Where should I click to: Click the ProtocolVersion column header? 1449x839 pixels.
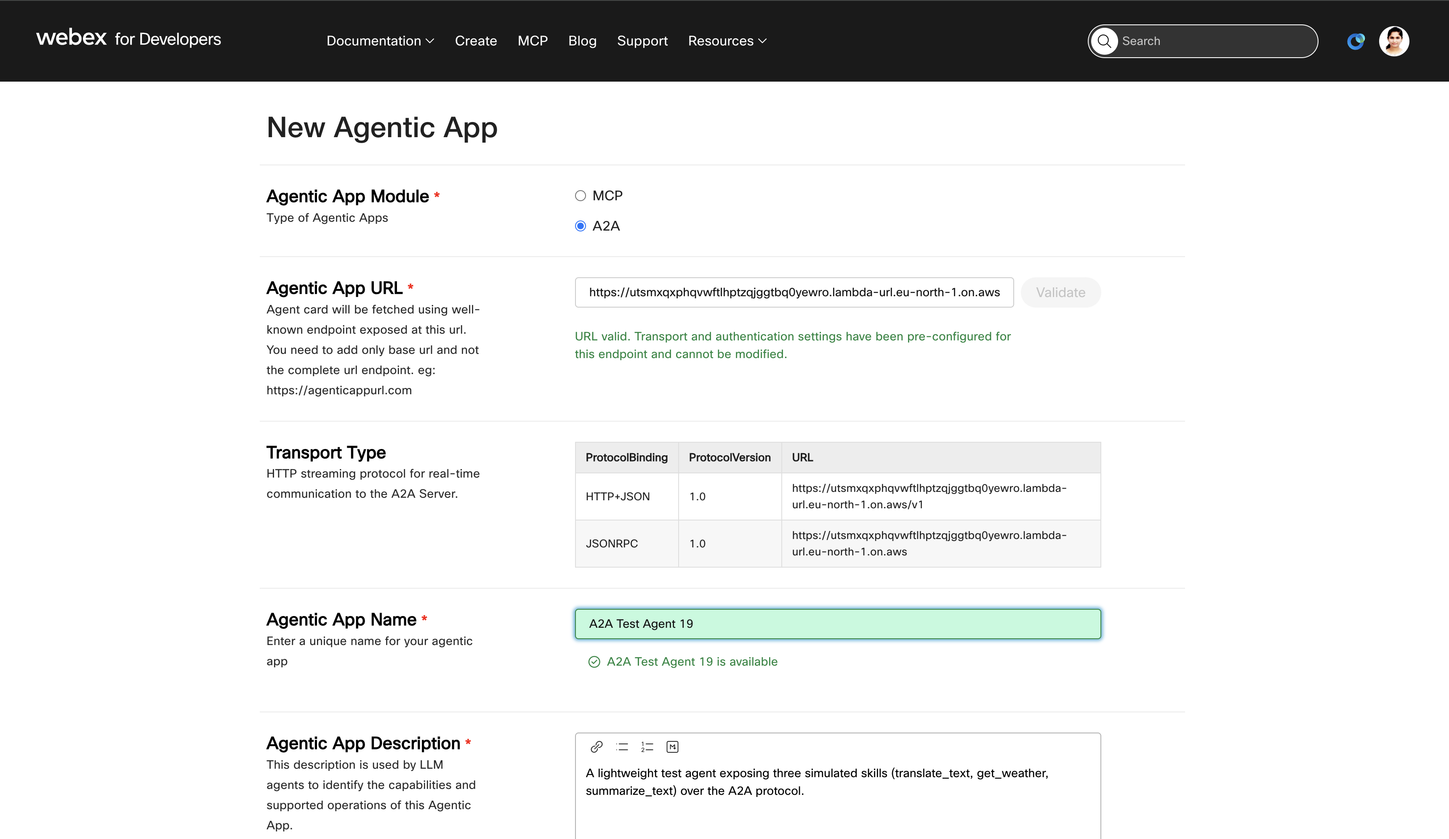click(x=730, y=457)
